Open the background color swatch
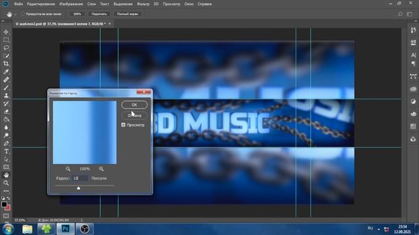The image size is (419, 235). [8, 208]
